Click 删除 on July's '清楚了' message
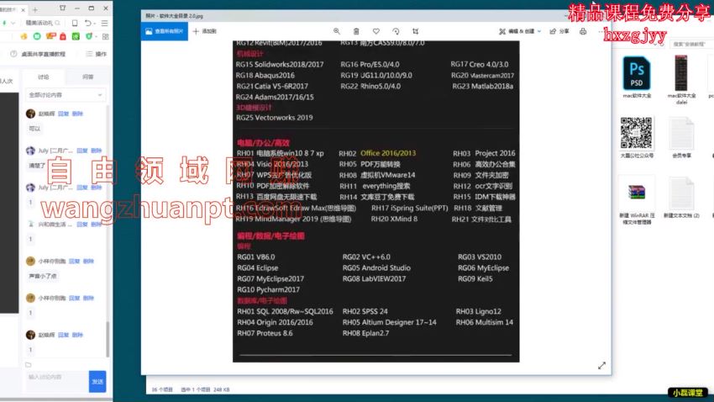This screenshot has height=402, width=714. coord(96,151)
